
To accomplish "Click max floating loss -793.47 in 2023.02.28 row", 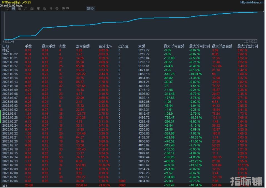I will click(169, 118).
